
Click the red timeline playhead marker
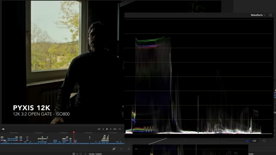pyautogui.click(x=74, y=132)
